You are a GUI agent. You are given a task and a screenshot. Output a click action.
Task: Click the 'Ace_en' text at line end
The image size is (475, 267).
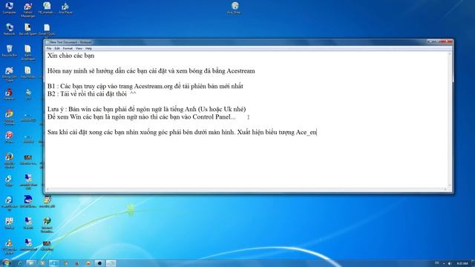click(307, 132)
